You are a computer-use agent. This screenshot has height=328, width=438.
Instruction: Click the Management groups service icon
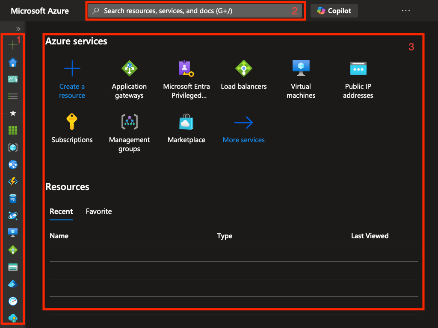pyautogui.click(x=129, y=122)
